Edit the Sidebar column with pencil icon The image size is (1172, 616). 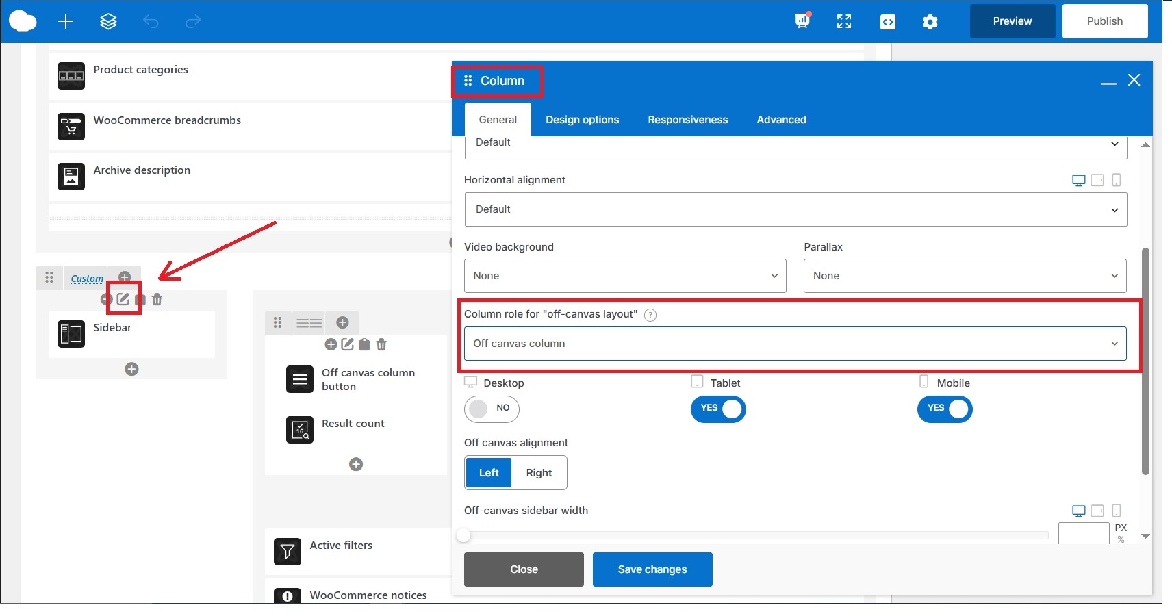(123, 299)
